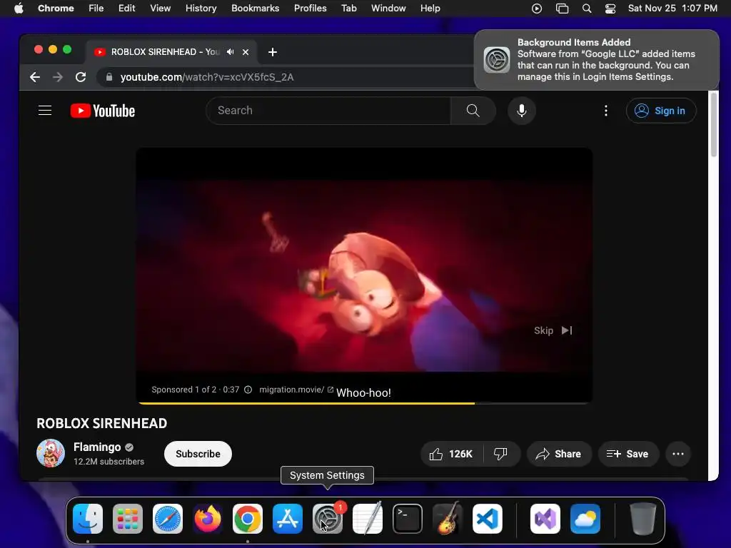Click the page vertical scrollbar
This screenshot has width=731, height=548.
[x=713, y=126]
